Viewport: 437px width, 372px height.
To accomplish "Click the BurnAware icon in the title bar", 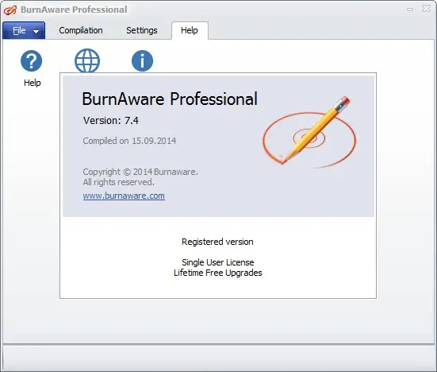I will 10,10.
